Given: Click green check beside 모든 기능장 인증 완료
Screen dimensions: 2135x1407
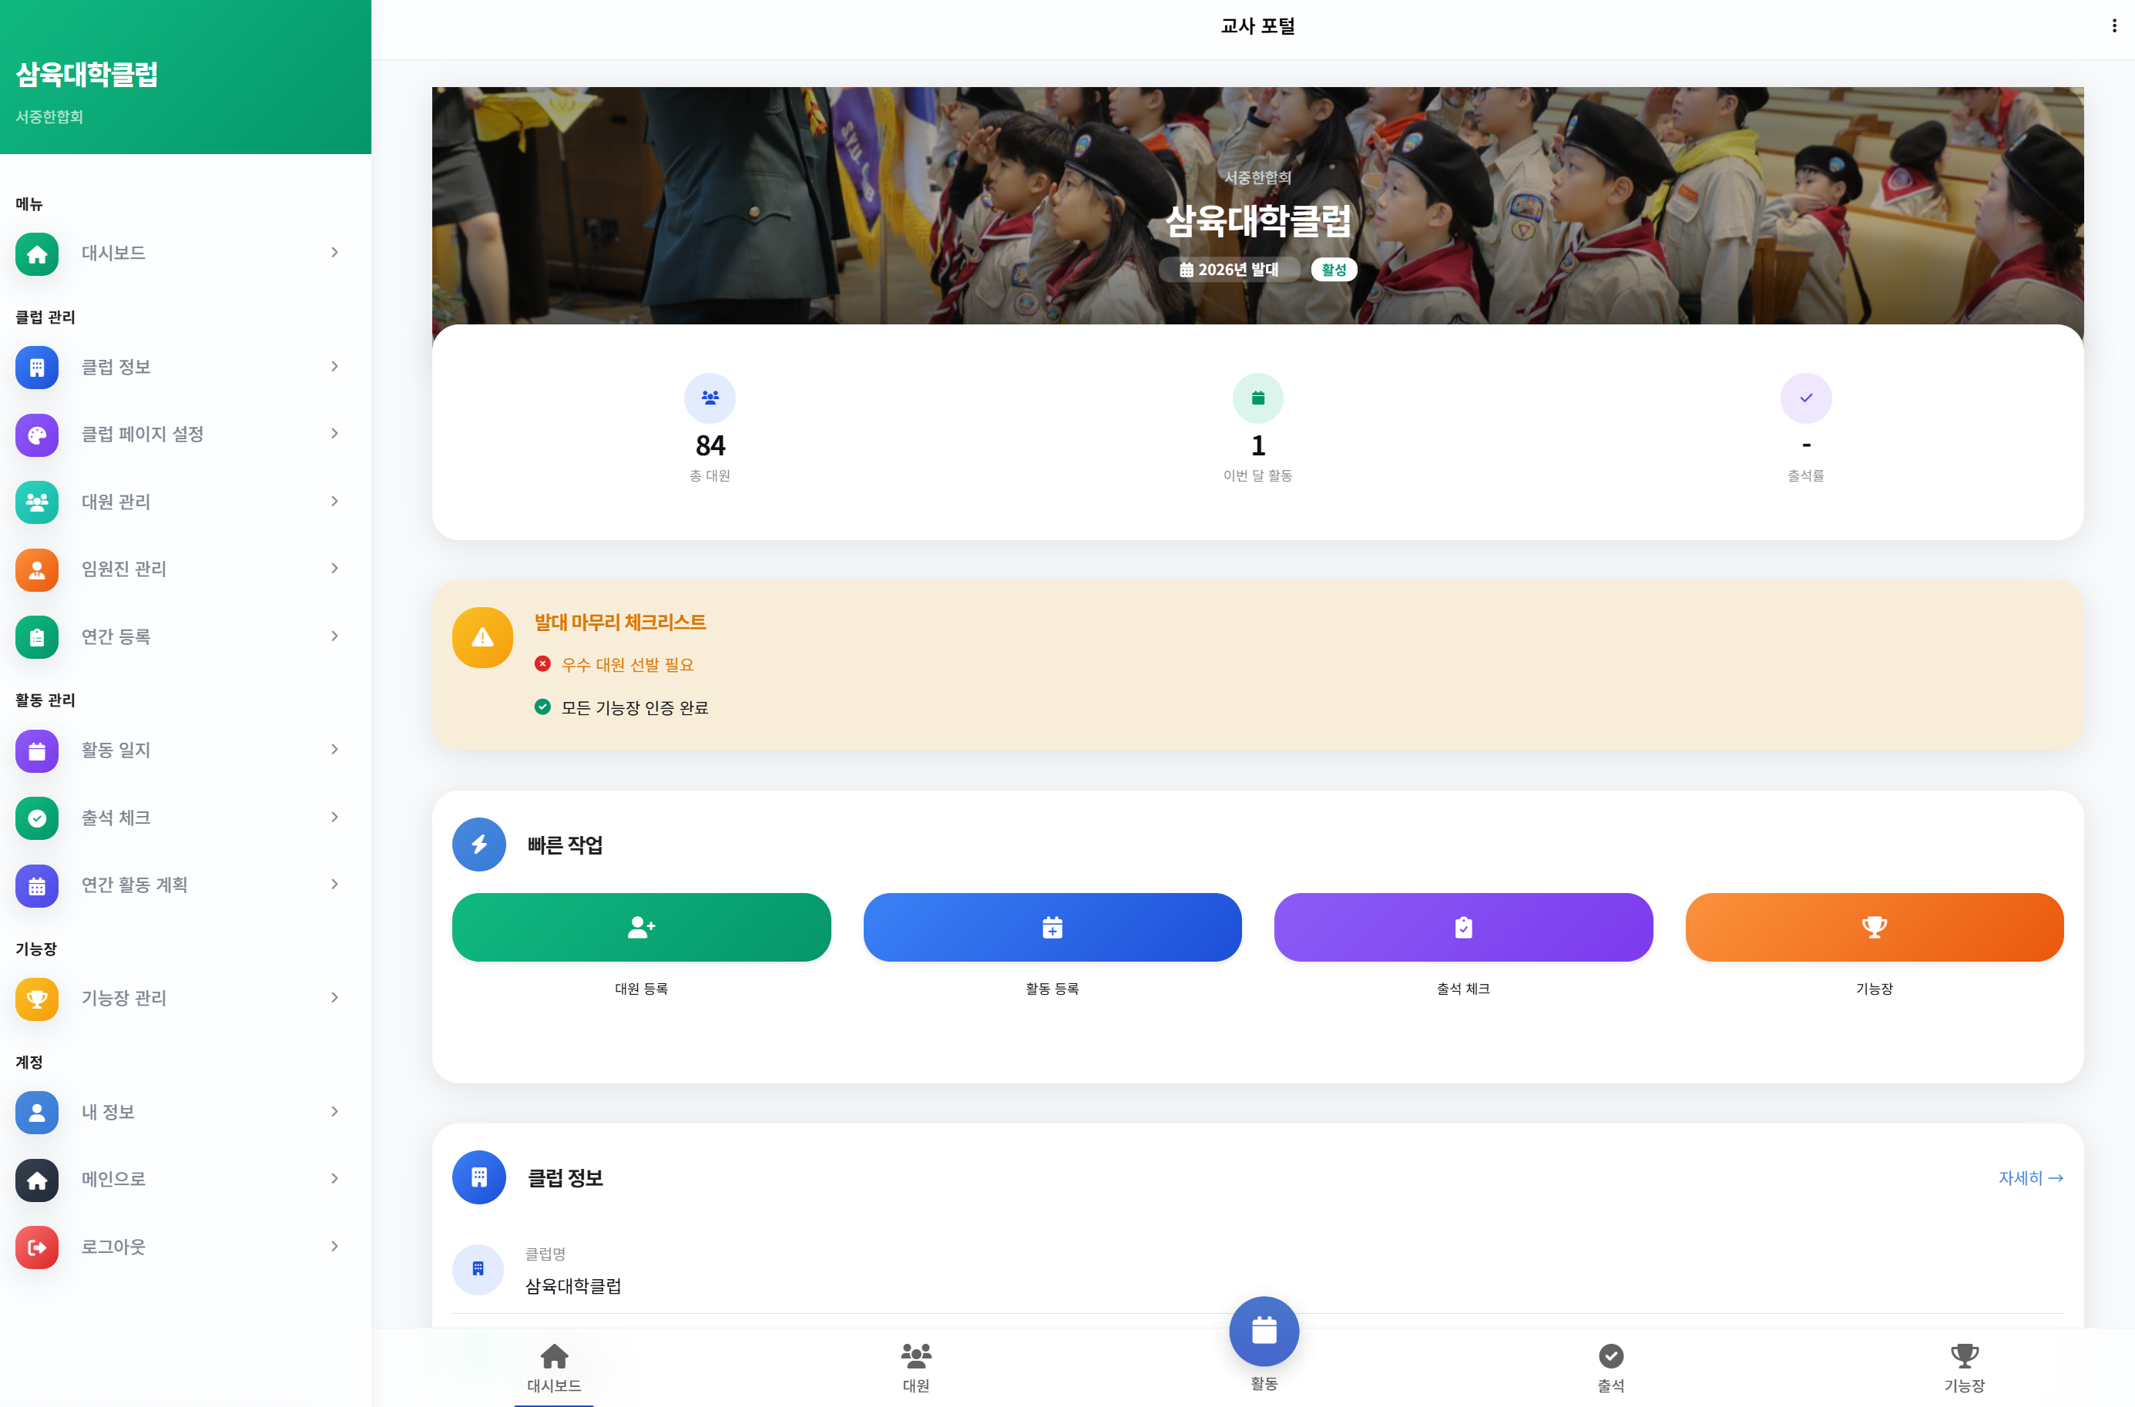Looking at the screenshot, I should coord(542,707).
